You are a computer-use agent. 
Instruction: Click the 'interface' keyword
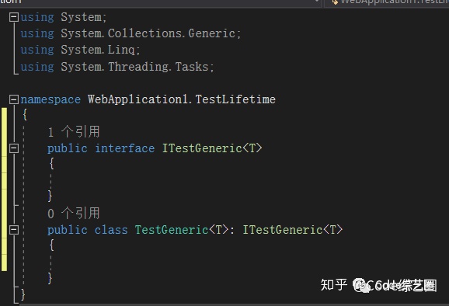[124, 148]
